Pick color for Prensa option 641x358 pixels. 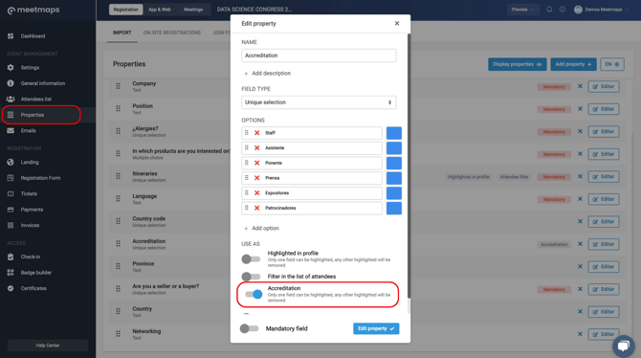[393, 178]
